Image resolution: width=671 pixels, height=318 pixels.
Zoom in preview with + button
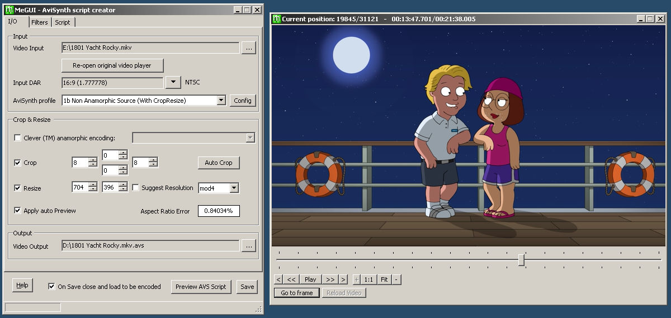[x=357, y=279]
